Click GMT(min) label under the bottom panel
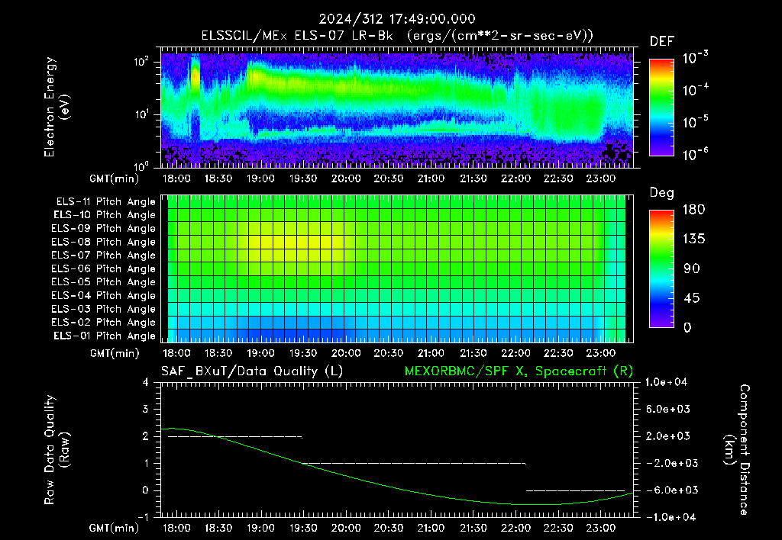The image size is (782, 540). [x=115, y=528]
